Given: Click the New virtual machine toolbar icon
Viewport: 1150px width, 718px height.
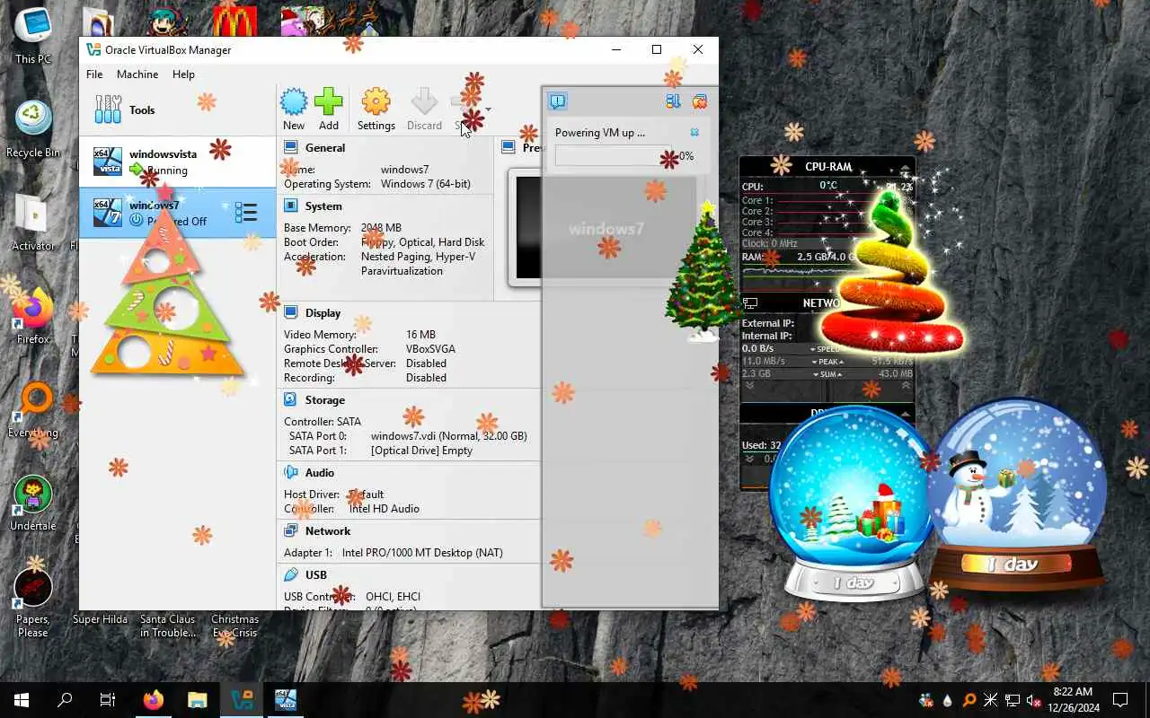Looking at the screenshot, I should [x=294, y=102].
